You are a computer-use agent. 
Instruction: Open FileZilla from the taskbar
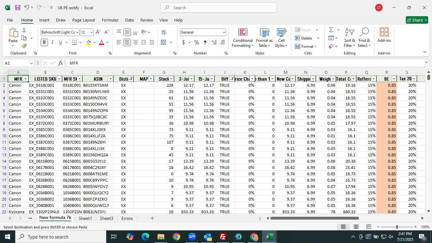click(223, 237)
